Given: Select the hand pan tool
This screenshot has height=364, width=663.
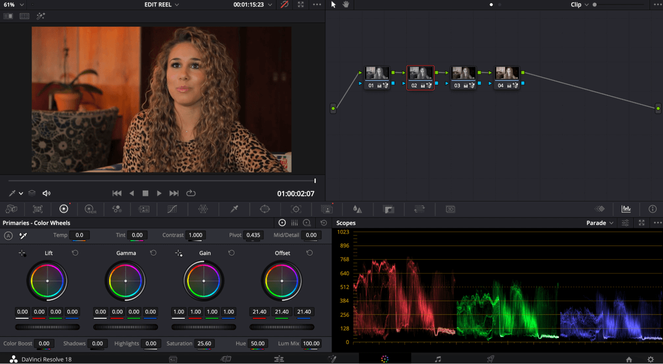Looking at the screenshot, I should click(347, 4).
